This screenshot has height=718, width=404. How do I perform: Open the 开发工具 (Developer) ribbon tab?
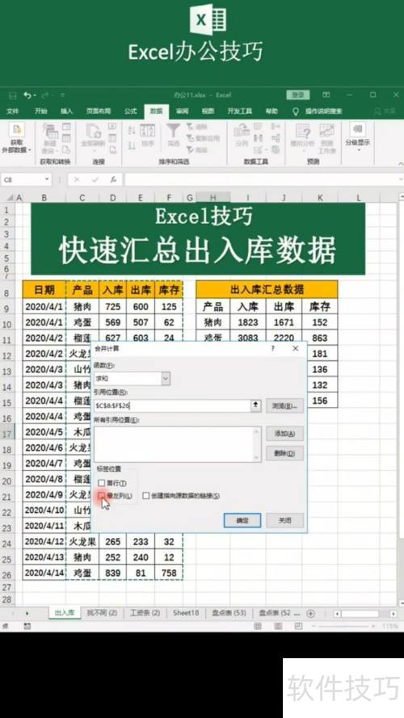(240, 111)
